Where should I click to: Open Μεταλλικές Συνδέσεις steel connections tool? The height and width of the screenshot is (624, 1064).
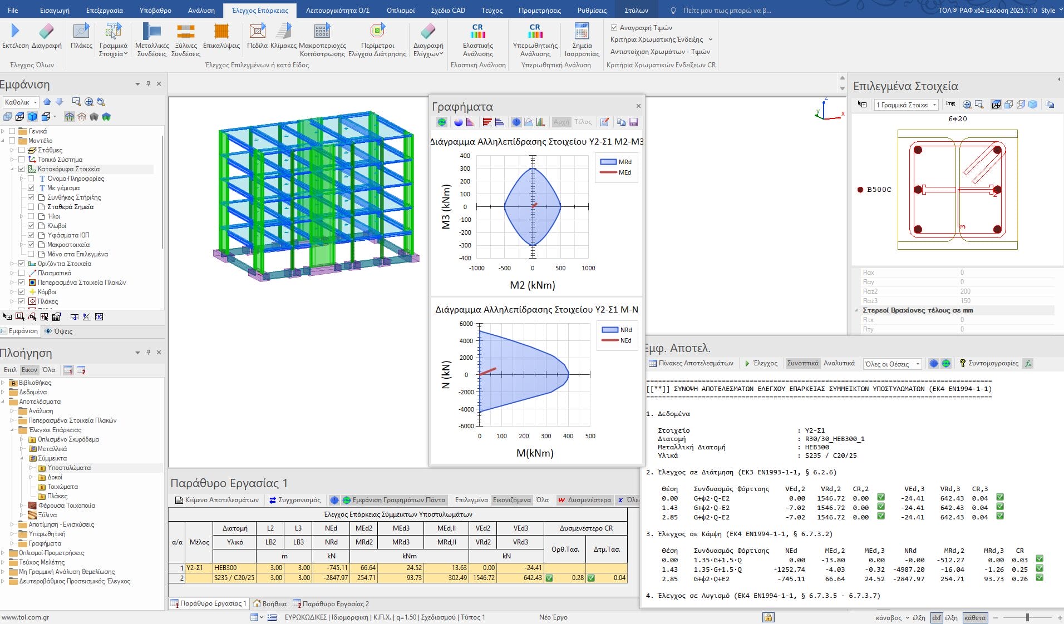pos(152,32)
